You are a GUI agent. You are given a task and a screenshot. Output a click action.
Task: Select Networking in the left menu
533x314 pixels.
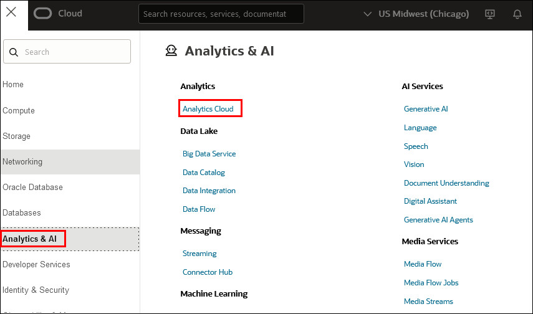click(22, 162)
